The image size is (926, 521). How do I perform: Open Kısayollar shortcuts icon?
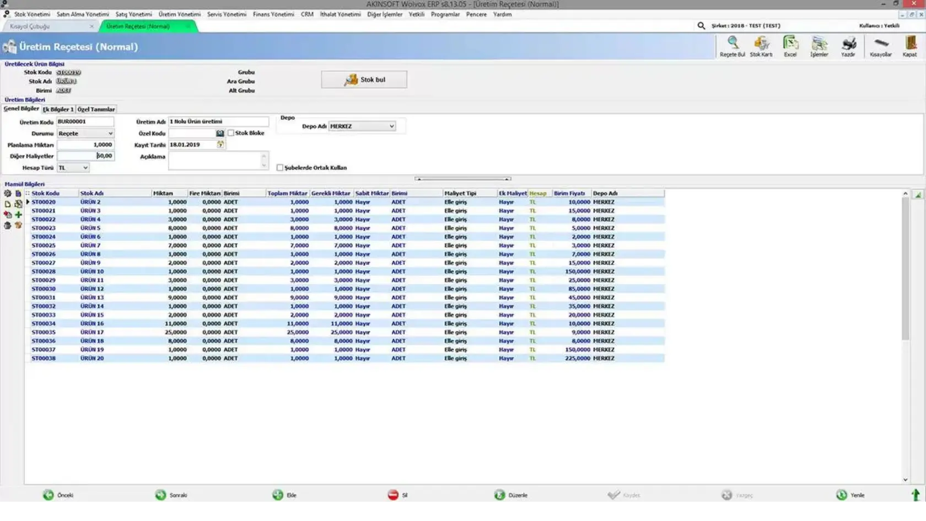[881, 46]
